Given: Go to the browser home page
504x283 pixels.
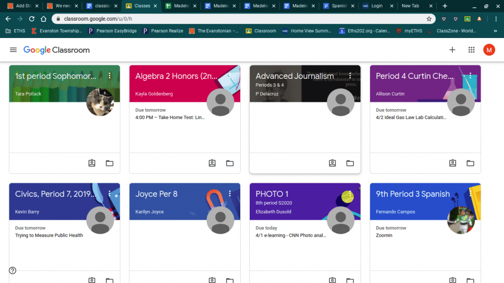Looking at the screenshot, I should click(43, 19).
